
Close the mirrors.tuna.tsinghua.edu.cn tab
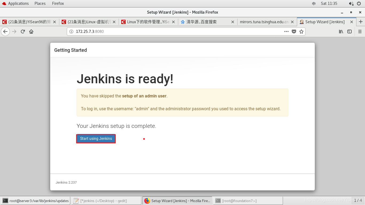pyautogui.click(x=292, y=22)
